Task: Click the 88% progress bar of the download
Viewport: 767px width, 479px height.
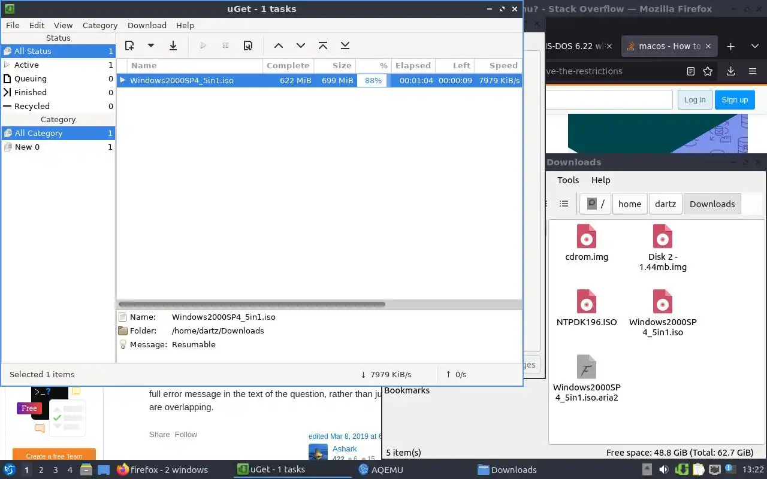Action: pos(373,80)
